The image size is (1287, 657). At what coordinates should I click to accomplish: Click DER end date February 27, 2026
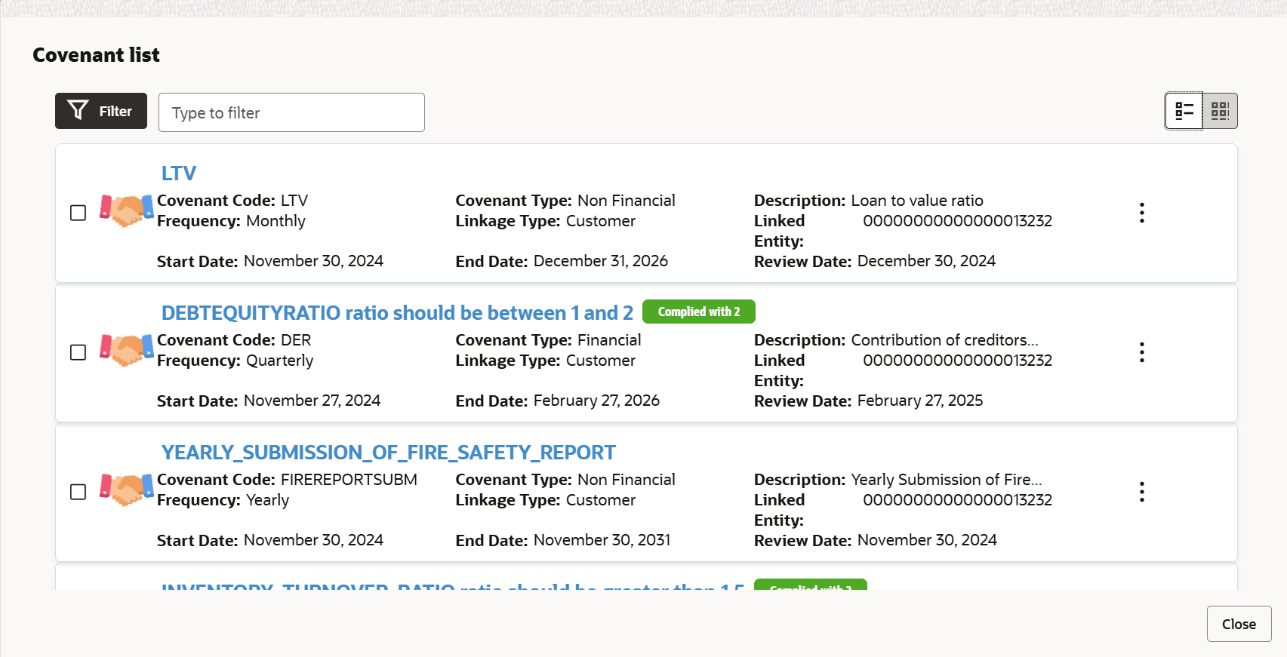click(596, 401)
